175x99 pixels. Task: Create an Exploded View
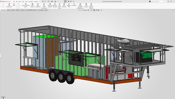pyautogui.click(x=69, y=5)
